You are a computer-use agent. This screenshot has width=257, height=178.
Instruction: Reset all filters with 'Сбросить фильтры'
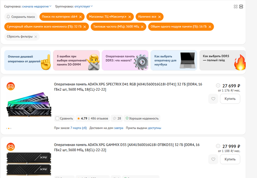coord(22,37)
